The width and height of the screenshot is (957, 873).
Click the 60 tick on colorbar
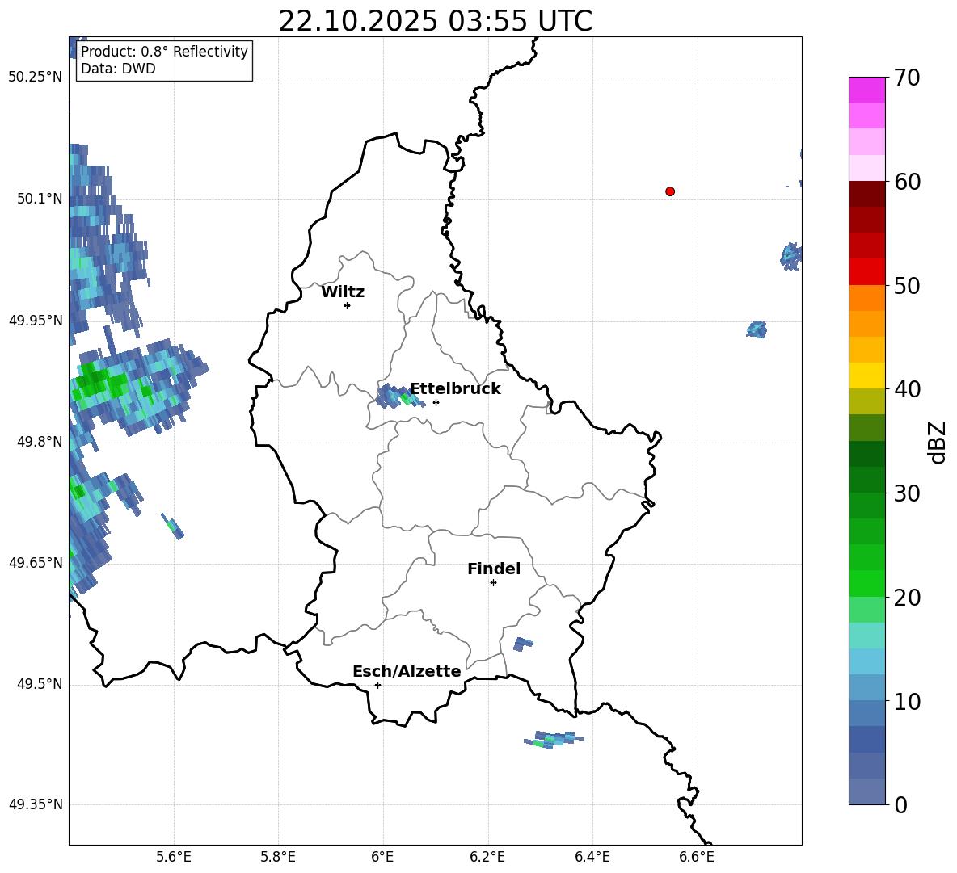point(907,182)
